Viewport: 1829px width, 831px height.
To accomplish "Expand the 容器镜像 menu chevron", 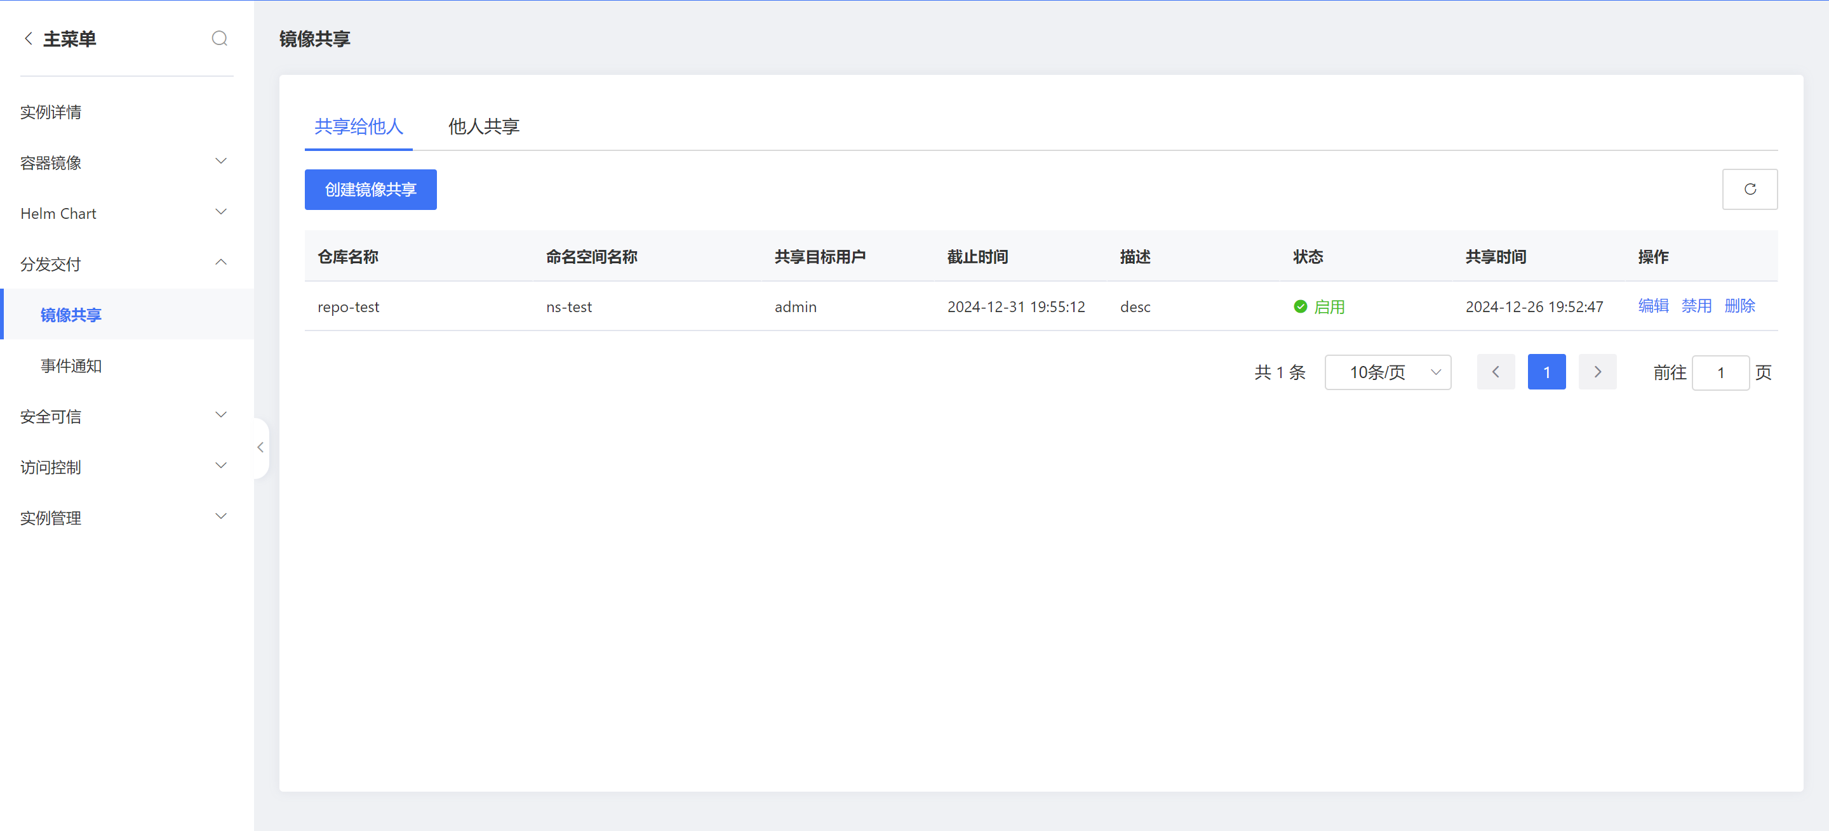I will point(221,162).
